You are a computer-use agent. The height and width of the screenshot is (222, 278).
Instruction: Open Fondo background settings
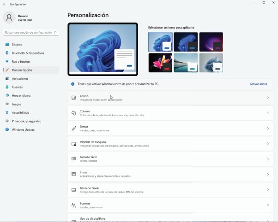tap(170, 98)
